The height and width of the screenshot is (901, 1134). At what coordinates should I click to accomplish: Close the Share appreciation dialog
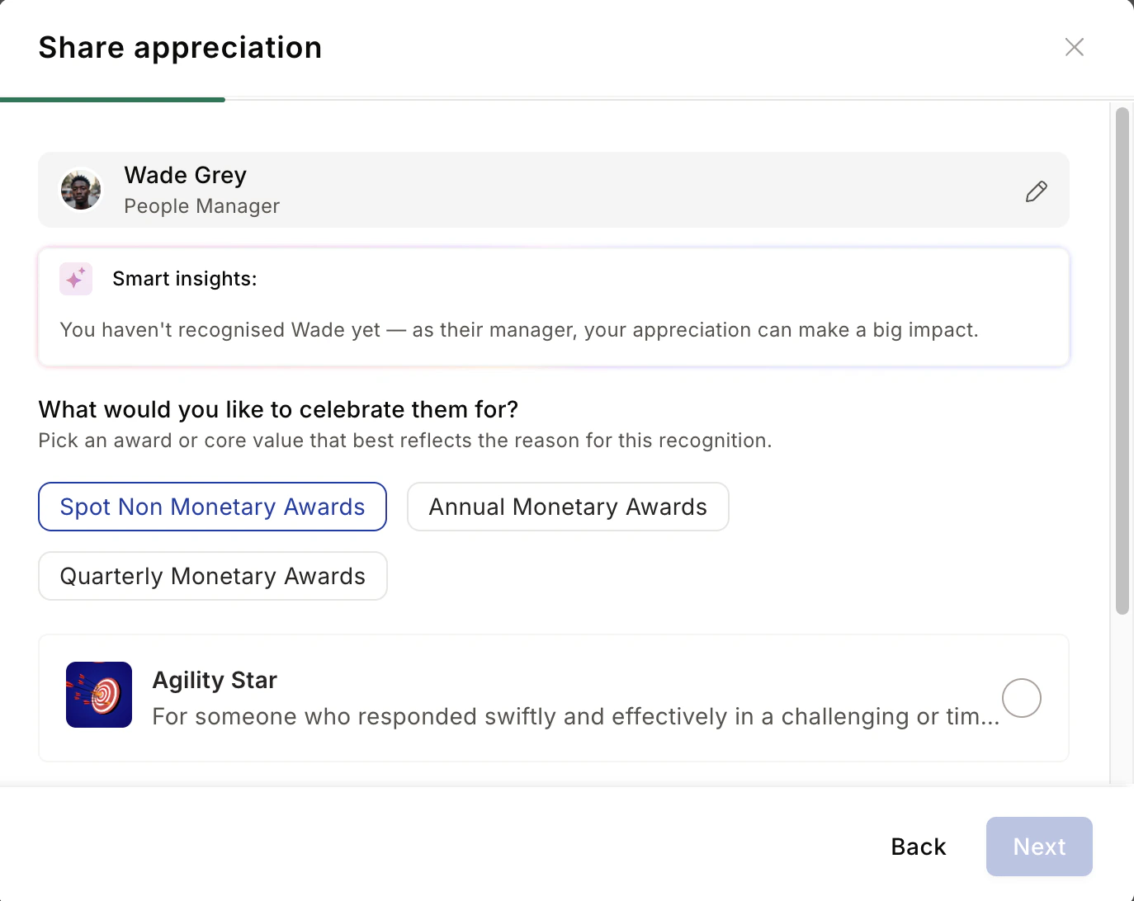click(x=1074, y=47)
